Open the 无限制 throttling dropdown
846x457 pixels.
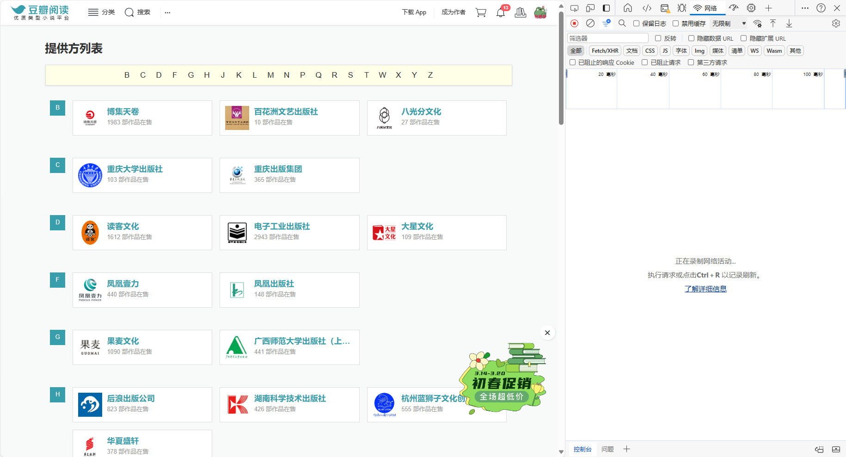pos(729,24)
